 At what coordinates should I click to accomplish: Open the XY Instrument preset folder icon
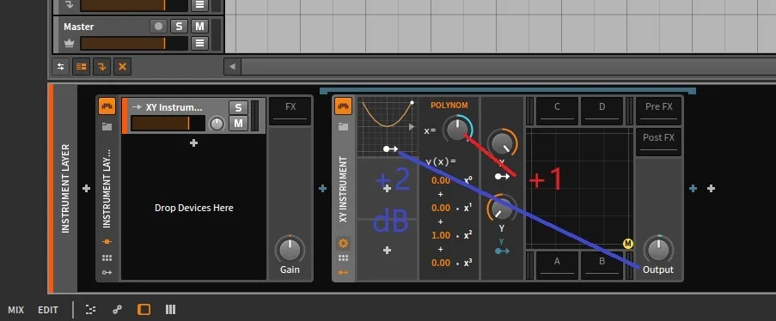click(343, 127)
